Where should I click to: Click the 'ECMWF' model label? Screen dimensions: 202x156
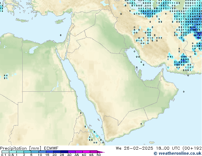pos(51,148)
